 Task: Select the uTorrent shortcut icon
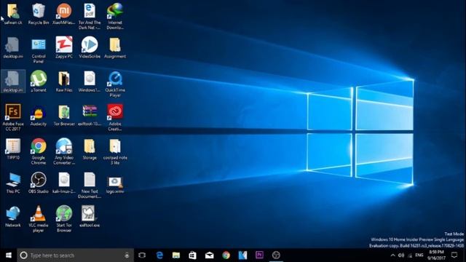click(39, 82)
